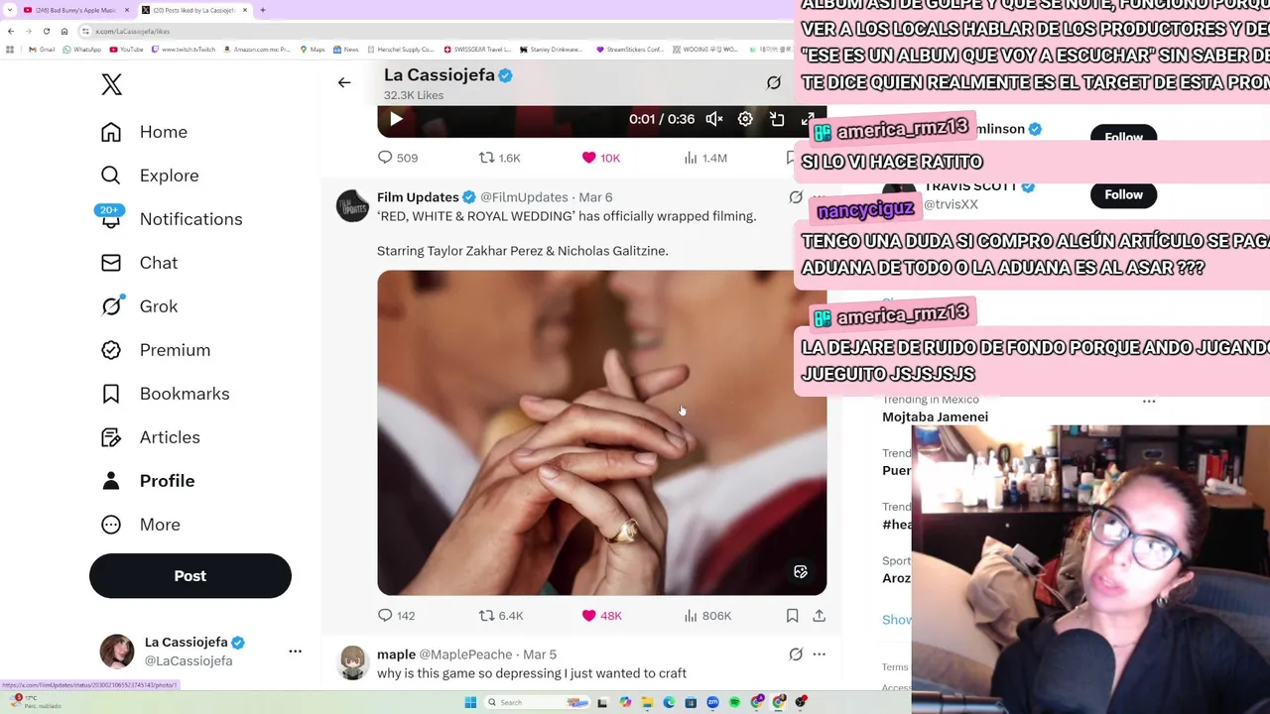Image resolution: width=1270 pixels, height=714 pixels.
Task: Open the YouTube bookmark
Action: [126, 50]
